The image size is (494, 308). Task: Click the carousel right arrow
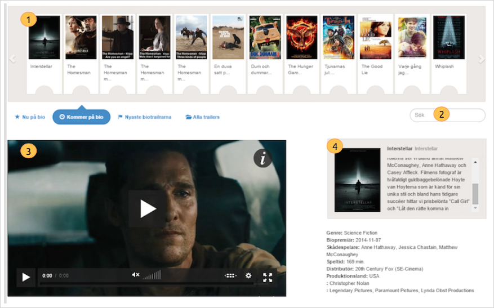pos(482,59)
